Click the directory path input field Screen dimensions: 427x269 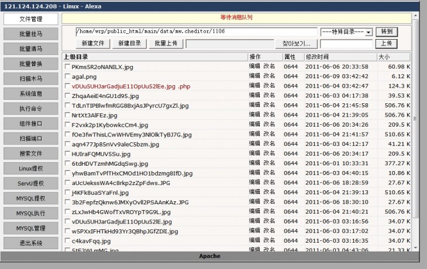[196, 32]
